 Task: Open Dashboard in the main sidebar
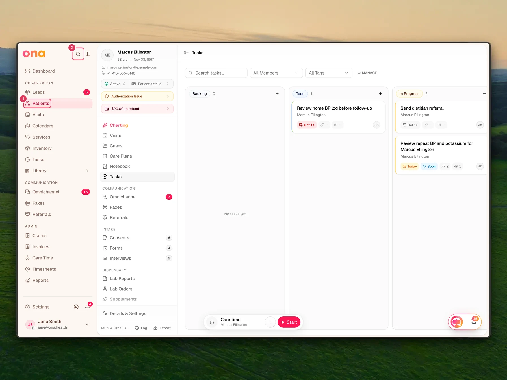(x=57, y=71)
